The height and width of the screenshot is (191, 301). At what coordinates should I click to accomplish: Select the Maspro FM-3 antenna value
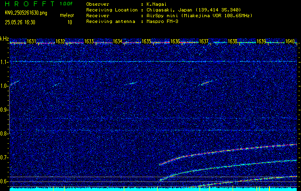coord(162,21)
